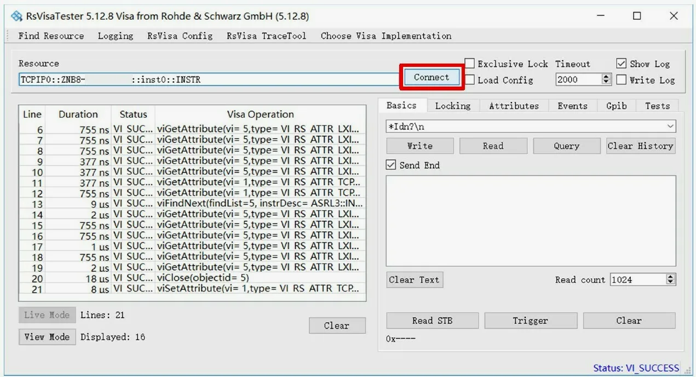The image size is (696, 377).
Task: Open the RsVisa TraceTool menu
Action: click(267, 36)
